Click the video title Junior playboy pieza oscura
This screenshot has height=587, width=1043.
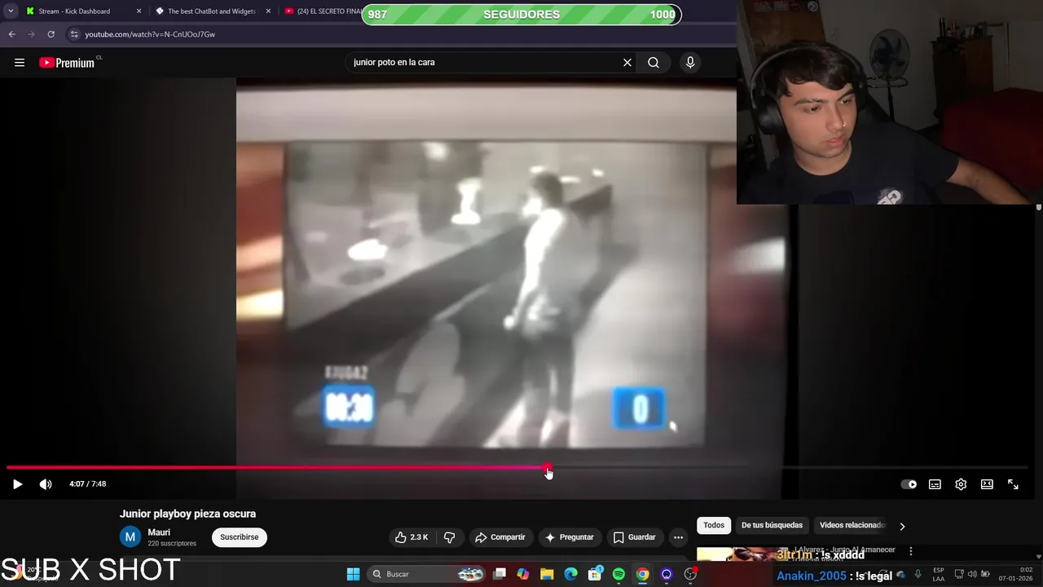tap(187, 514)
